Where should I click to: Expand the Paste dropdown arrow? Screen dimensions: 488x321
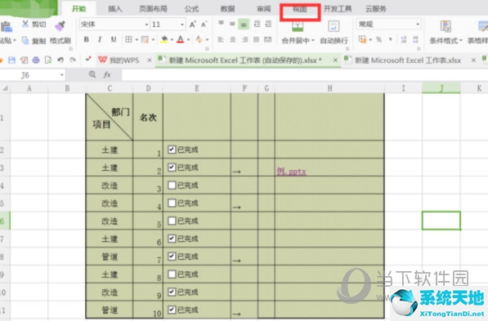15,41
